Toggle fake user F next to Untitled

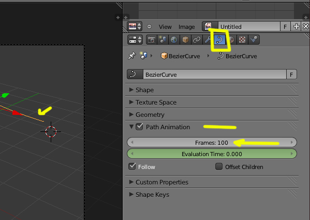285,26
